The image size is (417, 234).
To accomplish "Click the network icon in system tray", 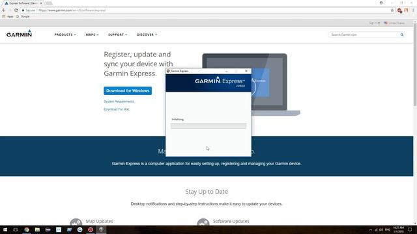I will [376, 229].
